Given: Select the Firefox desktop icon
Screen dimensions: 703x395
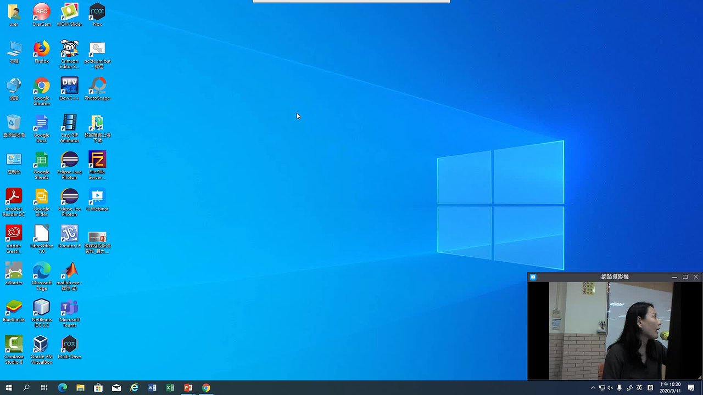Looking at the screenshot, I should tap(42, 52).
